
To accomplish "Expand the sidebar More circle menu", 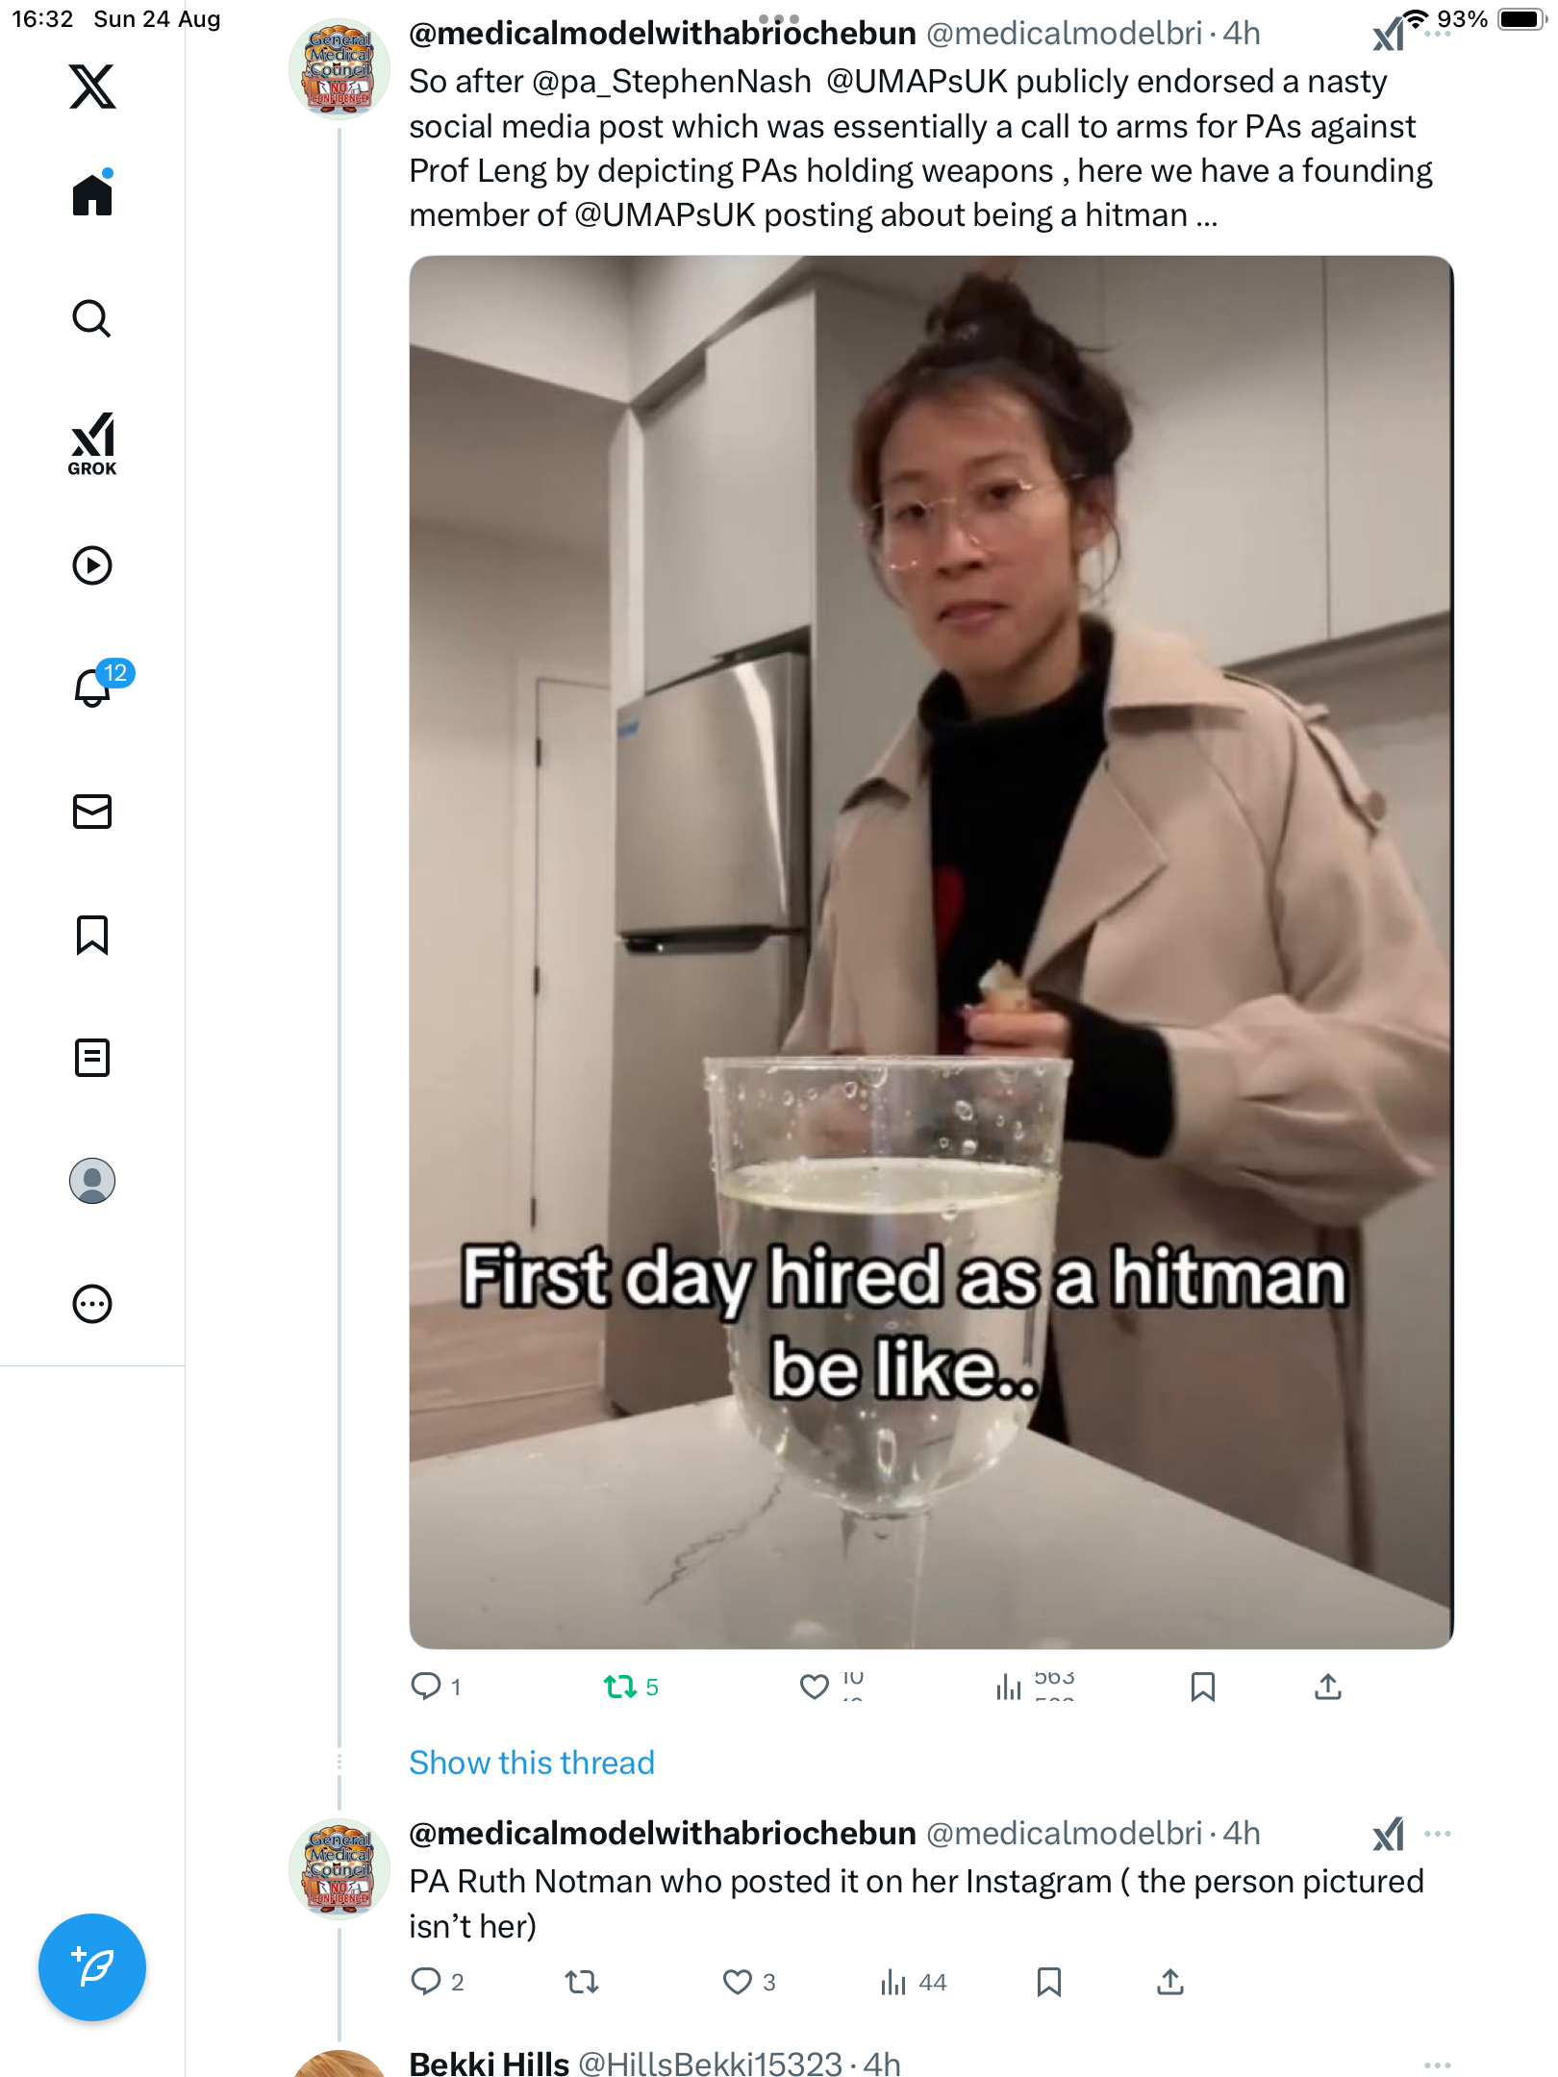I will pyautogui.click(x=92, y=1304).
